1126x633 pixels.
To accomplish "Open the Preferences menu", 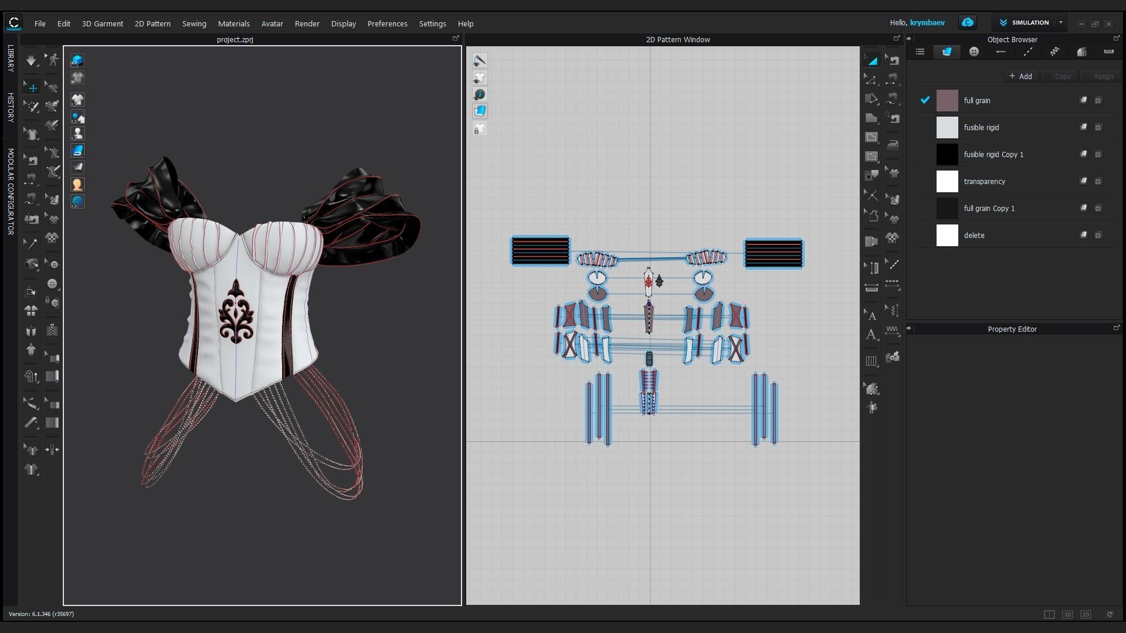I will pos(388,23).
